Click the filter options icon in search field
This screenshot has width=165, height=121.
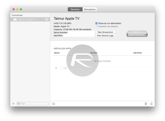19,103
